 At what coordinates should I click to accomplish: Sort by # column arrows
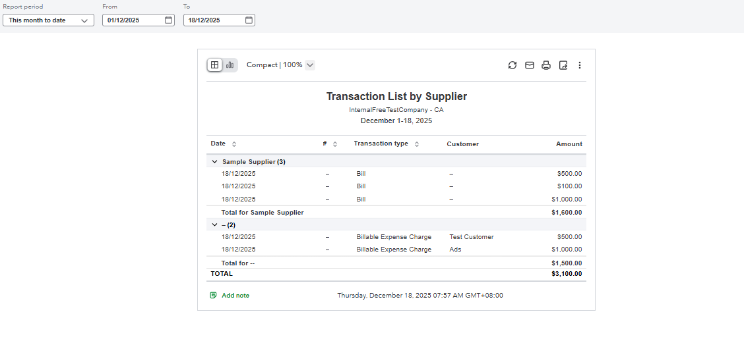(x=335, y=144)
